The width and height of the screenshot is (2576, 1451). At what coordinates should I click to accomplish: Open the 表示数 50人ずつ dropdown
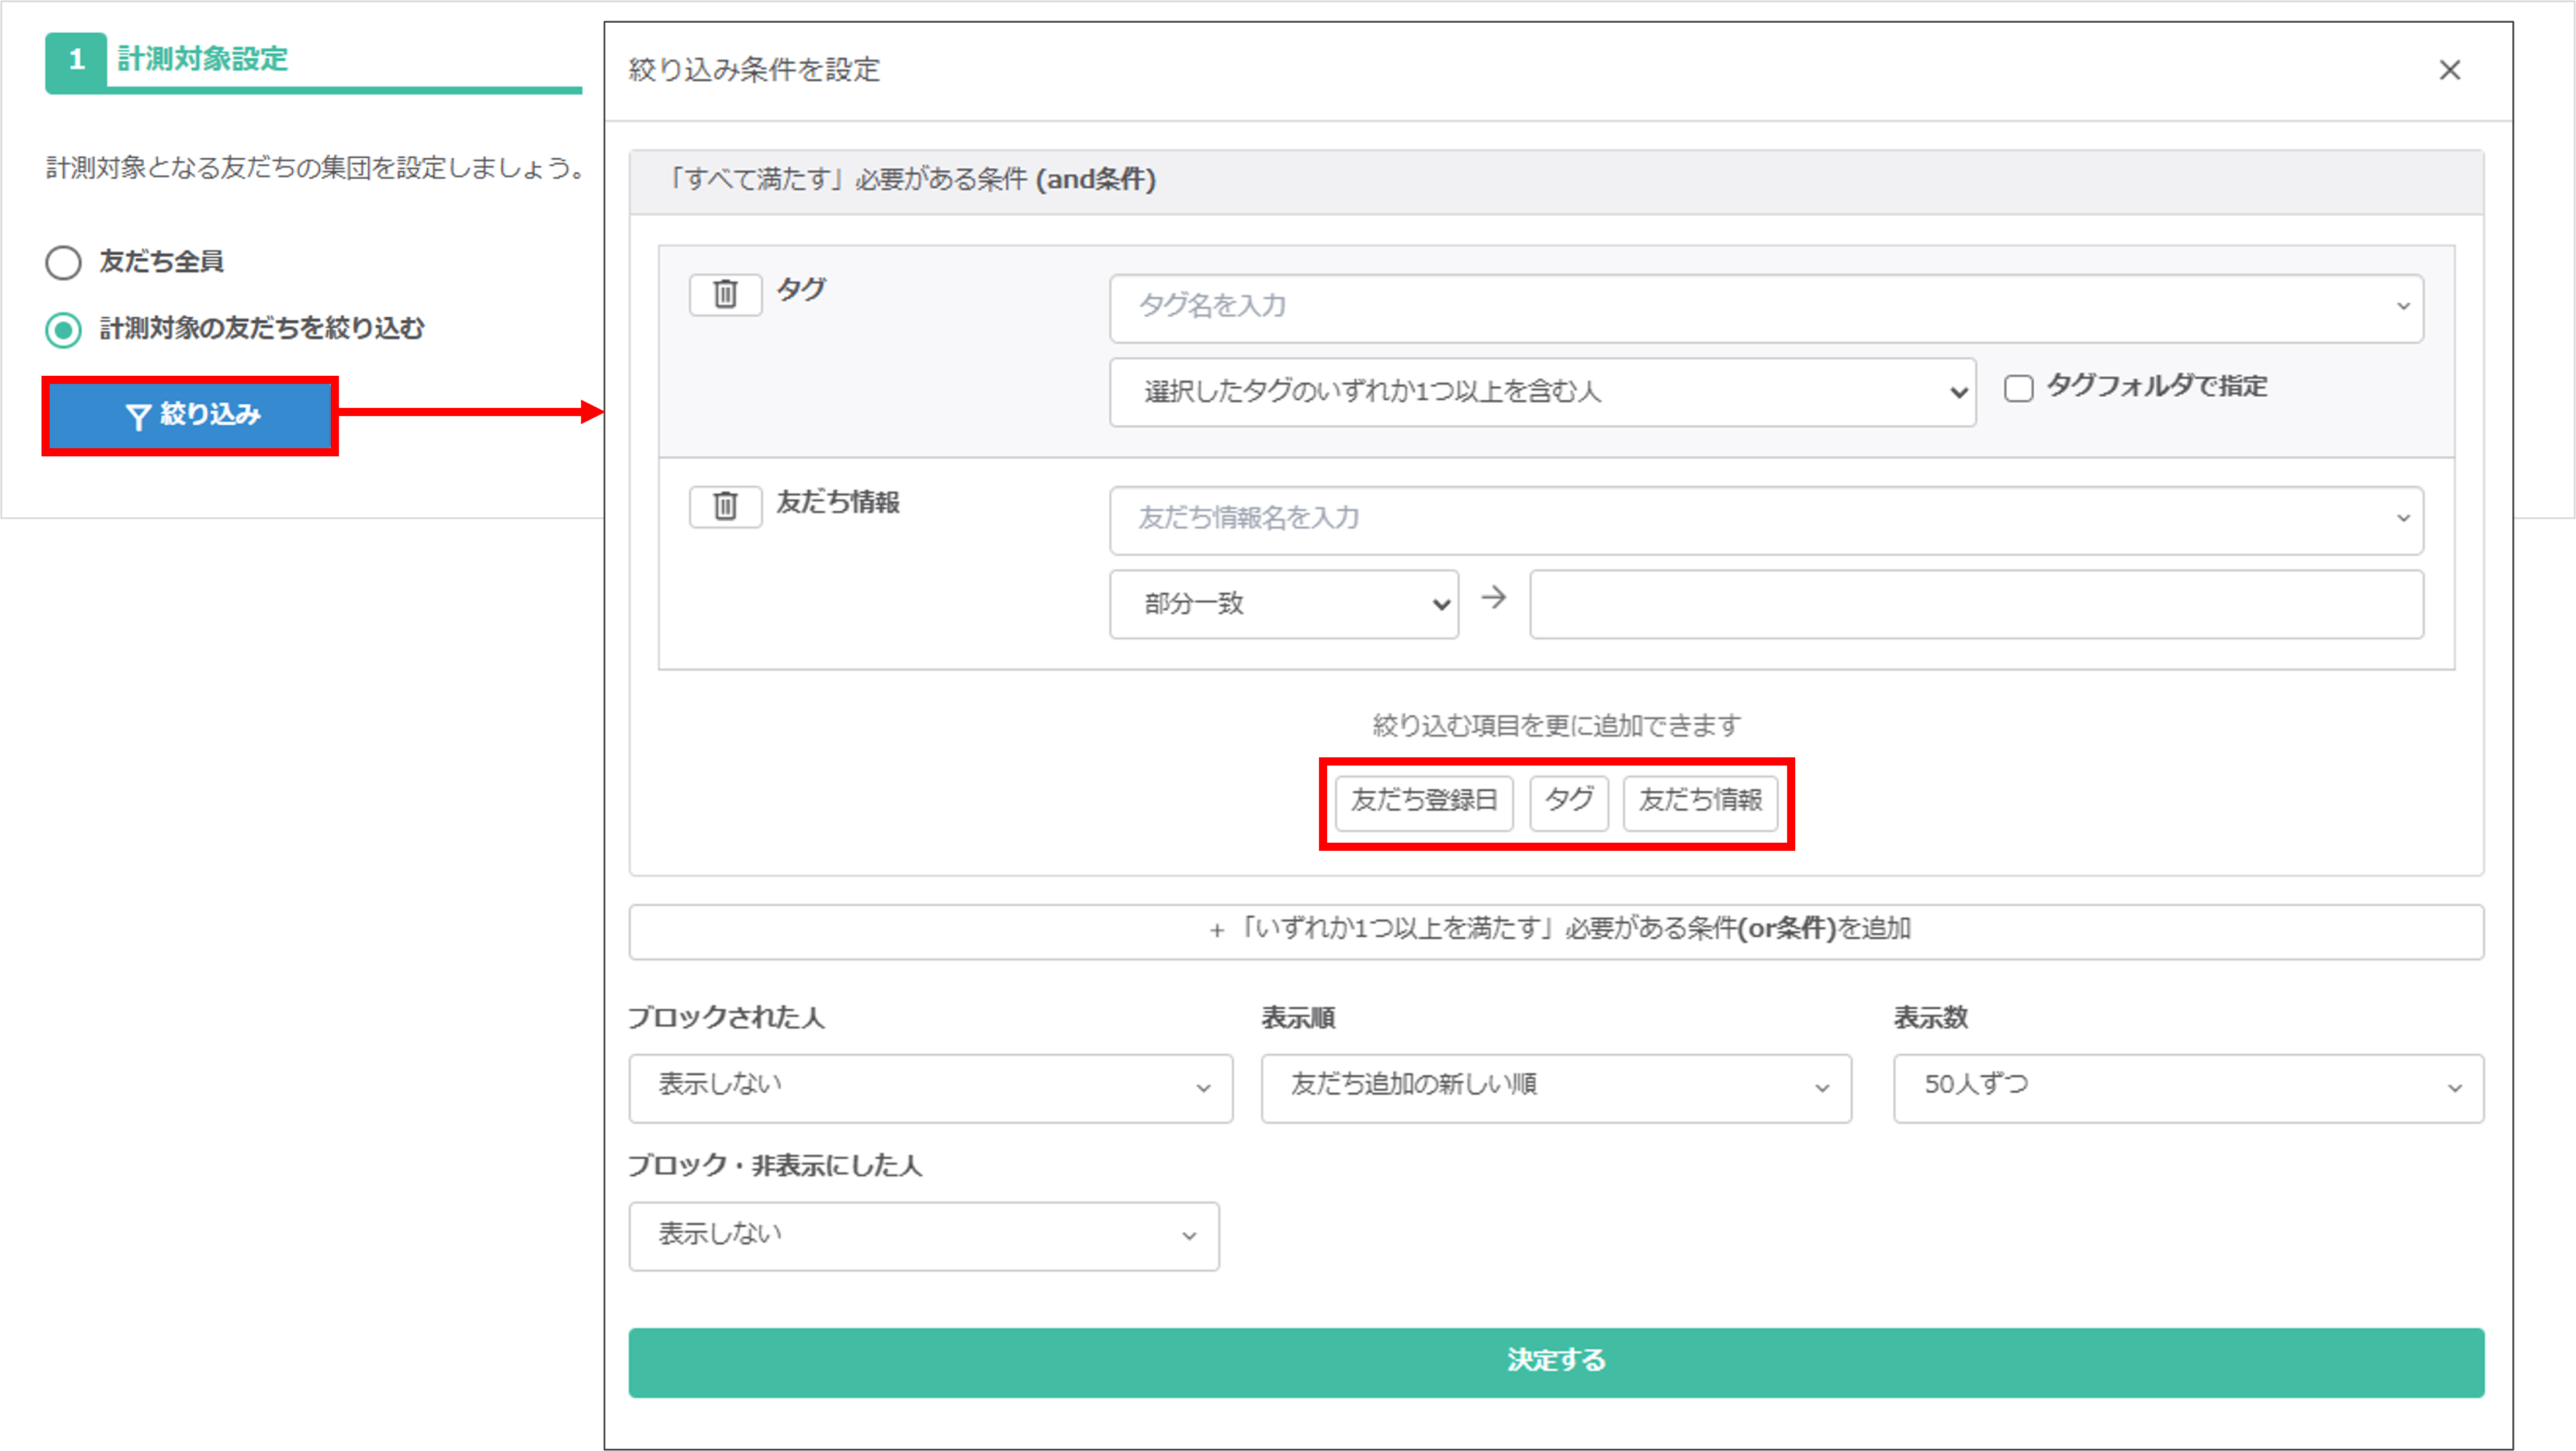coord(2187,1087)
